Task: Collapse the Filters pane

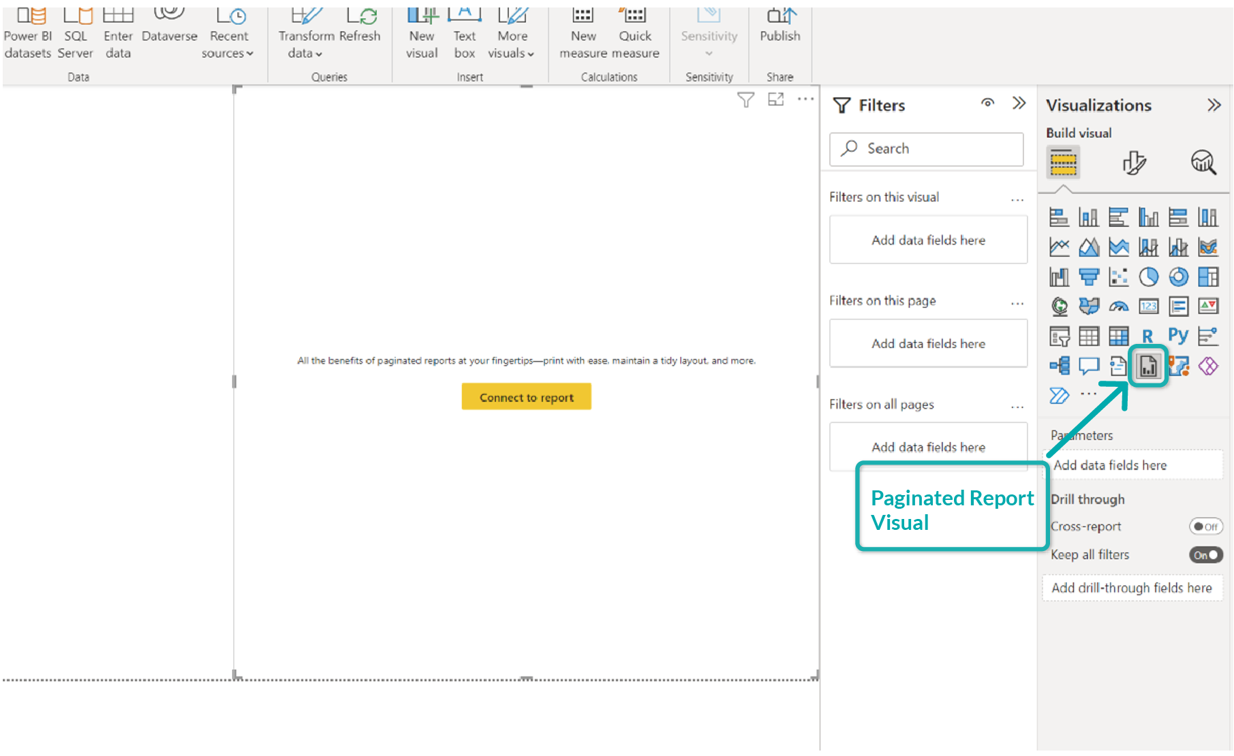Action: [1019, 103]
